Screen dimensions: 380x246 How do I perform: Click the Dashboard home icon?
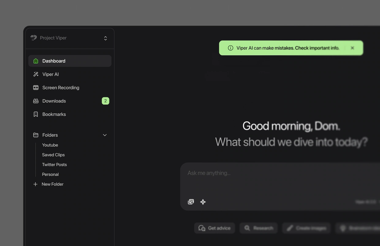36,61
